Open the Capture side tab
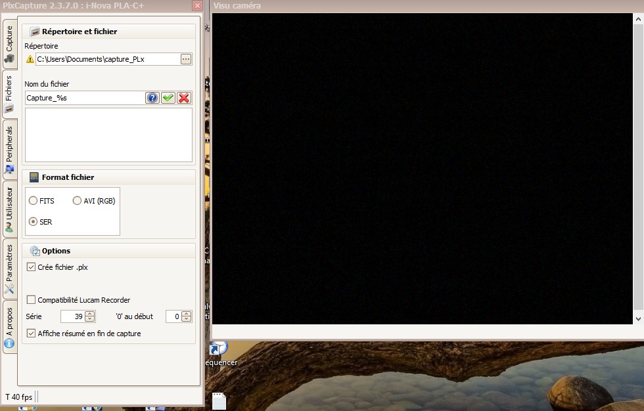The width and height of the screenshot is (644, 411). click(x=9, y=44)
